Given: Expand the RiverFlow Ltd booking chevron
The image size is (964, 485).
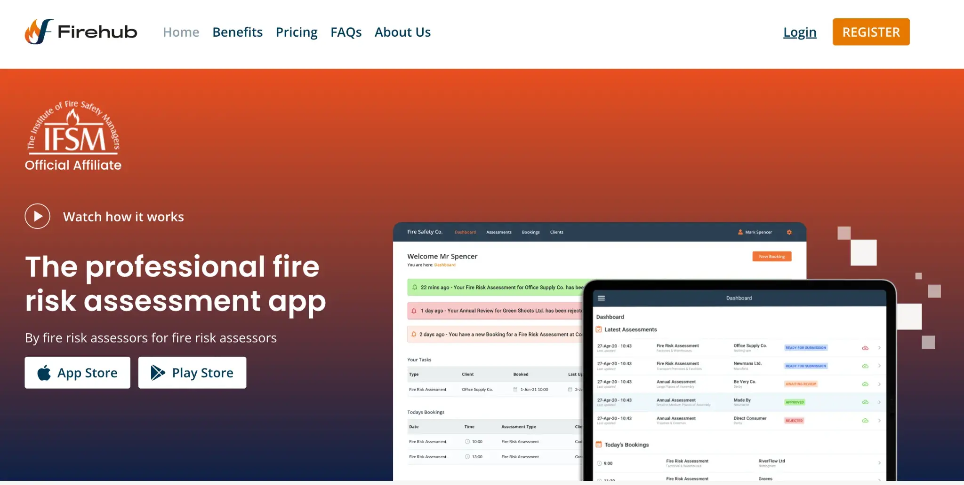Looking at the screenshot, I should [x=880, y=463].
